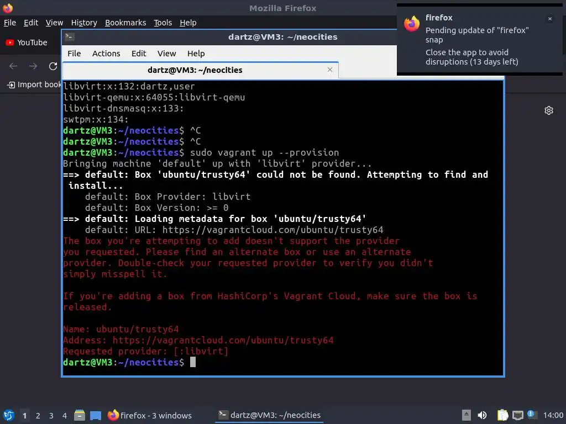Open the Firefox Tools menu
566x424 pixels.
pyautogui.click(x=163, y=23)
